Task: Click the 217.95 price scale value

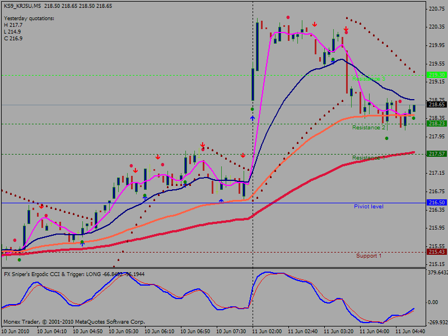Action: [437, 137]
